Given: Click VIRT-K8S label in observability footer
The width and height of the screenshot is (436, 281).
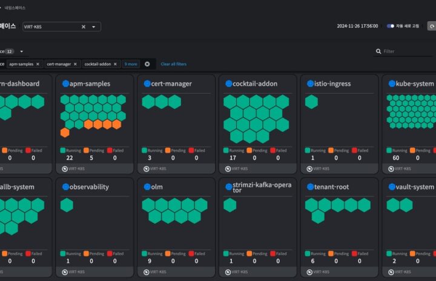Looking at the screenshot, I should 76,272.
